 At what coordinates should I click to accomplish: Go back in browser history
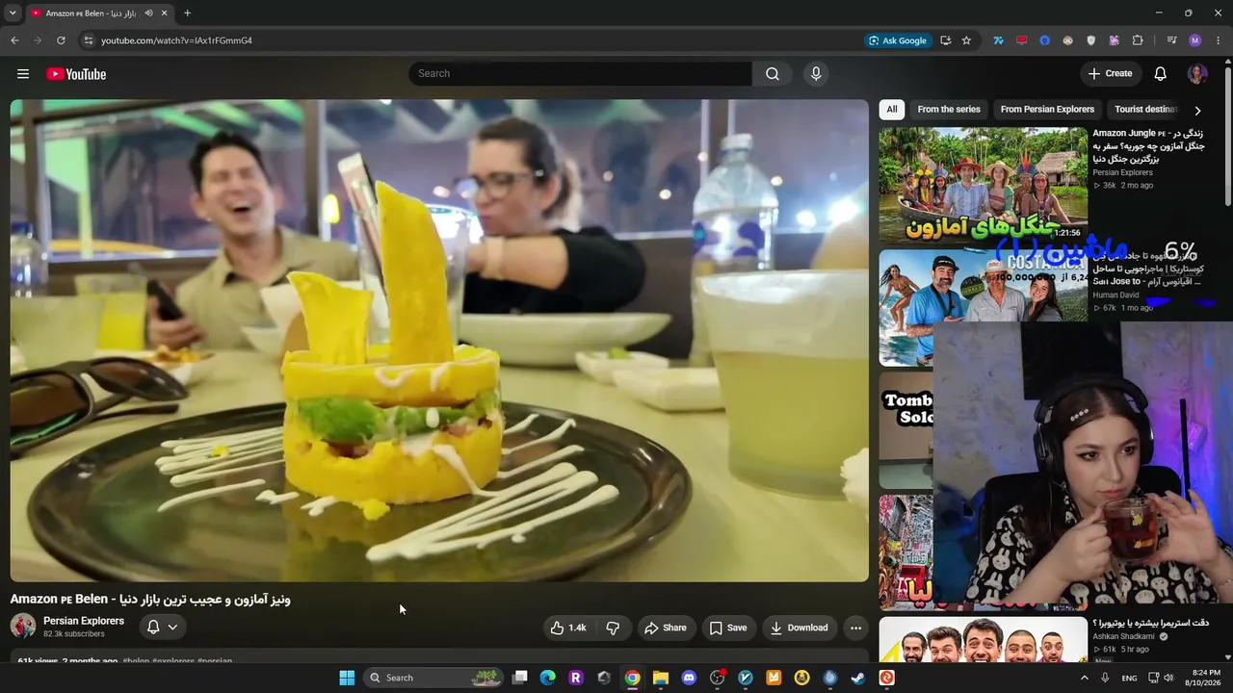tap(14, 40)
